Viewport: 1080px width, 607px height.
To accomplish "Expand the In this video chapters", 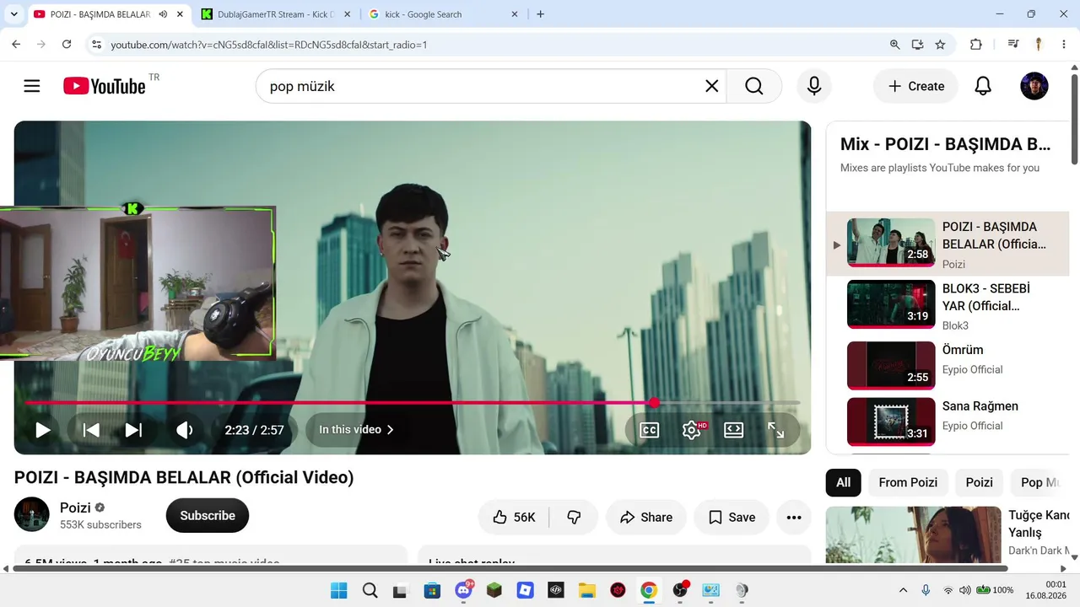I will coord(356,430).
